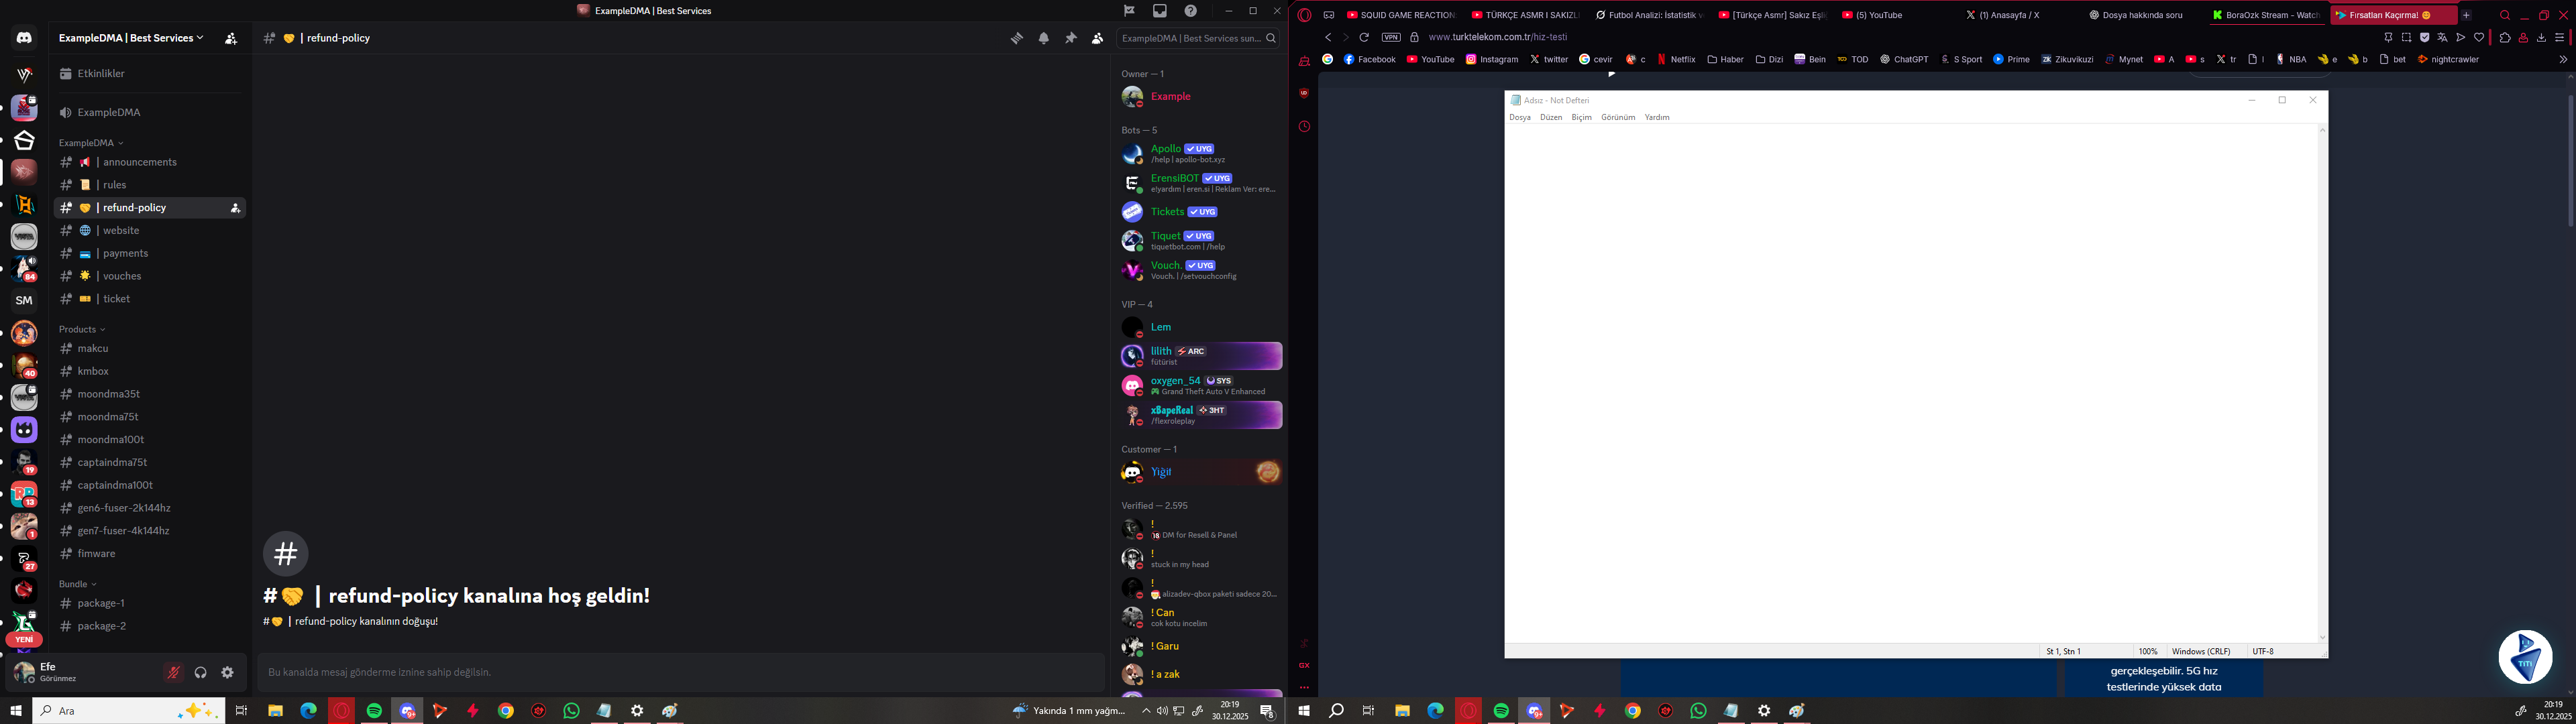
Task: Click Windows taskbar search box Ara
Action: [x=128, y=711]
